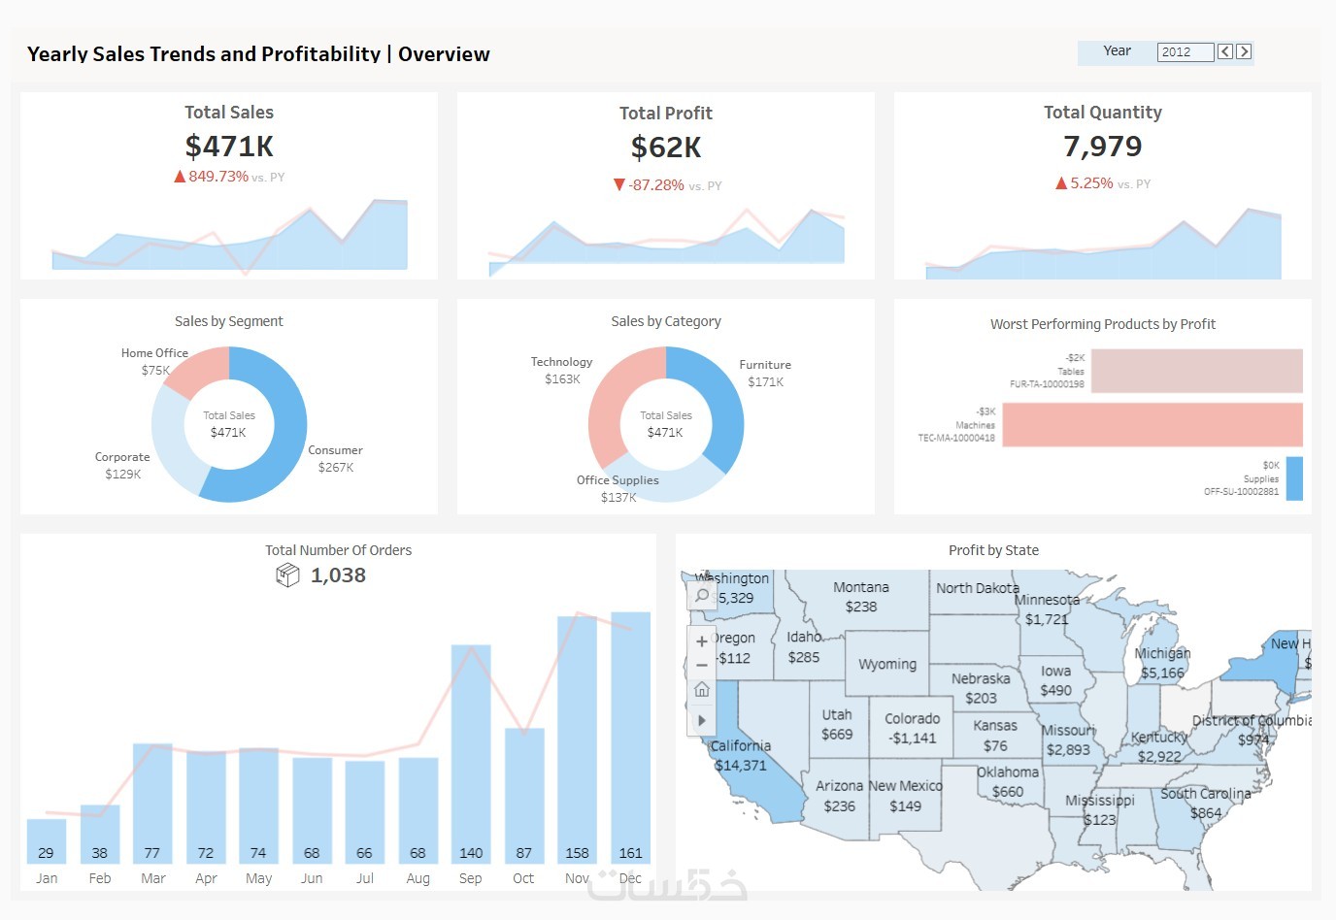Click the Total Profit red down-triangle indicator
The width and height of the screenshot is (1336, 920).
pos(619,184)
